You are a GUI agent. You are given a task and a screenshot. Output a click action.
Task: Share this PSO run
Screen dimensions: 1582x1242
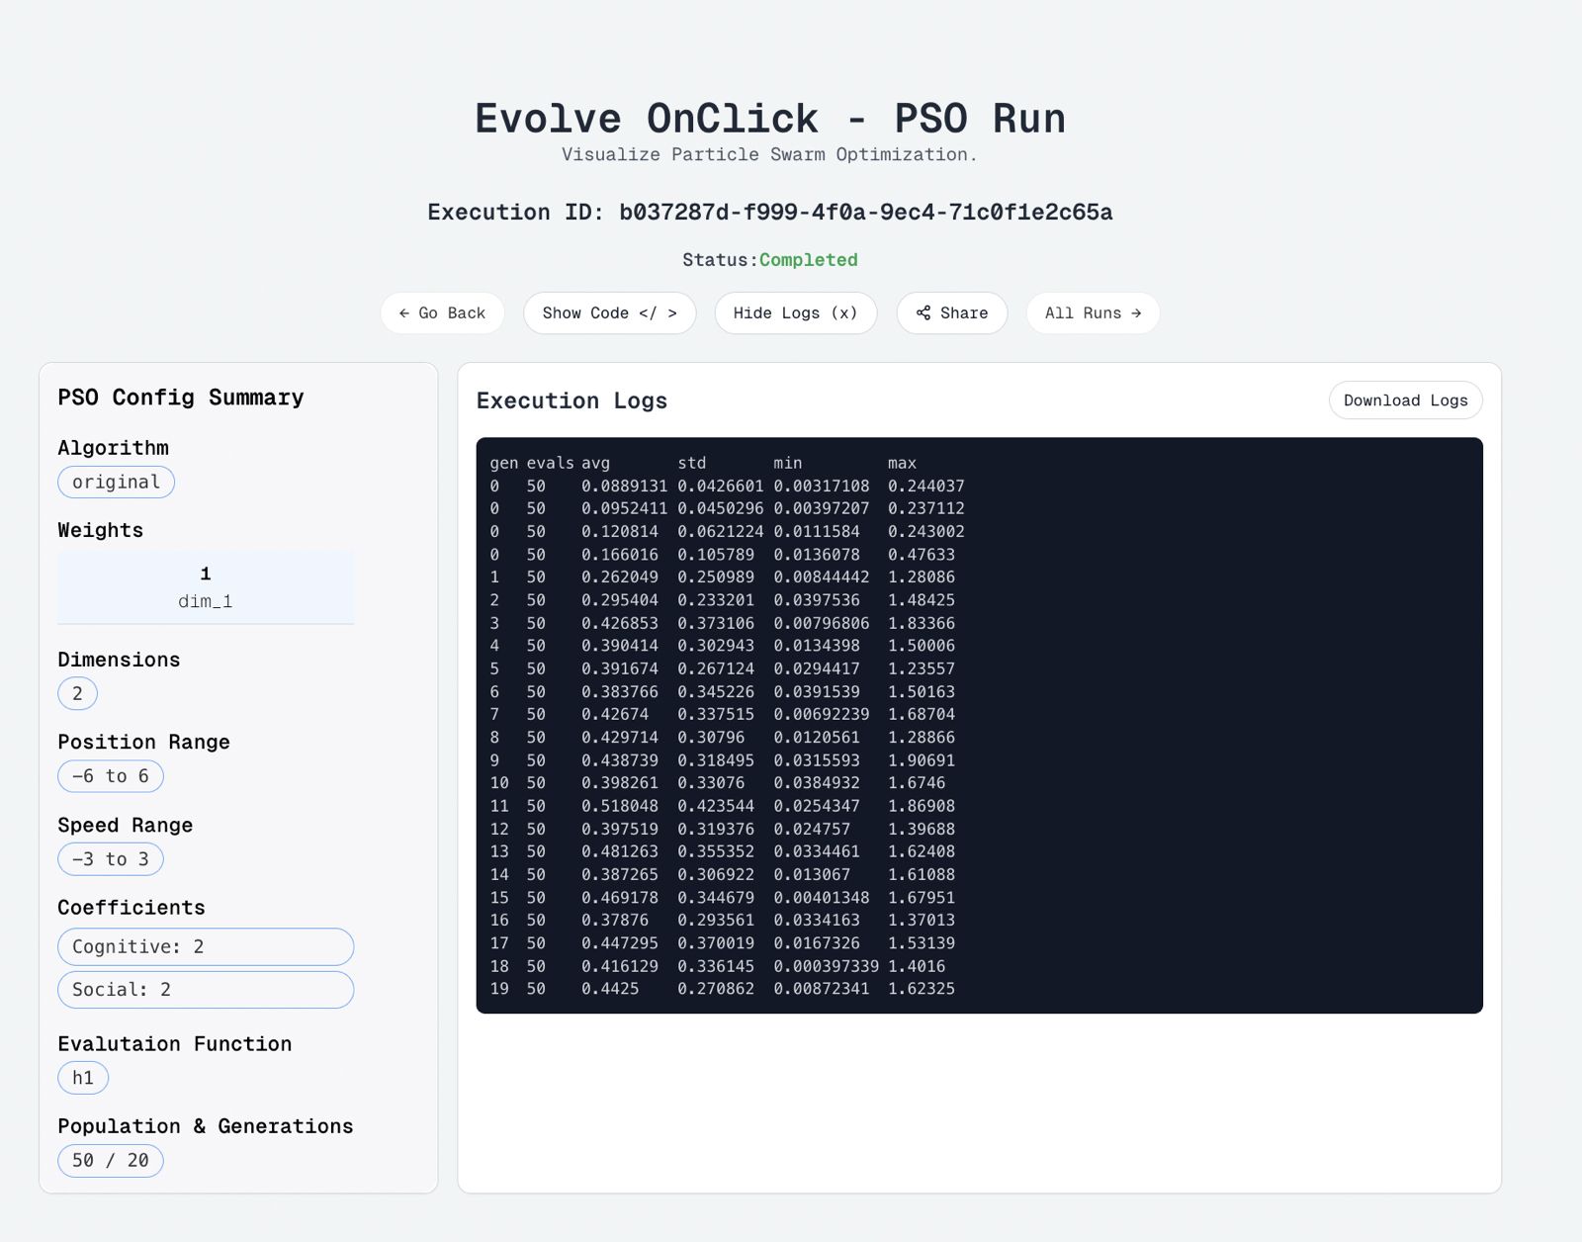[x=951, y=312]
